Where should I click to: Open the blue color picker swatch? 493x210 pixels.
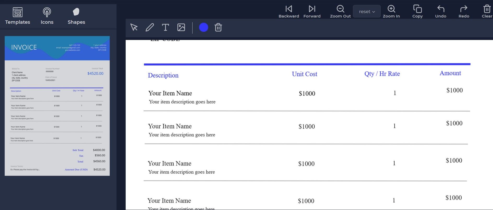[204, 27]
